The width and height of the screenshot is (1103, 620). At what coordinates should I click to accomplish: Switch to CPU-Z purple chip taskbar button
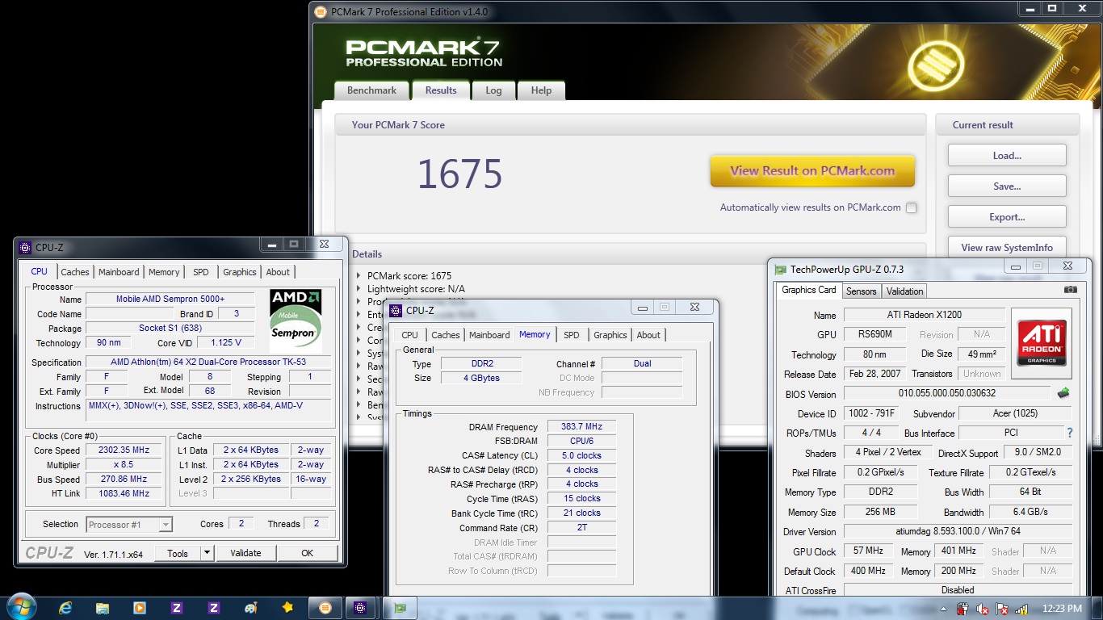coord(361,608)
